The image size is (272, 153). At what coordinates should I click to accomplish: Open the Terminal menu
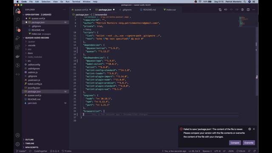(76, 2)
